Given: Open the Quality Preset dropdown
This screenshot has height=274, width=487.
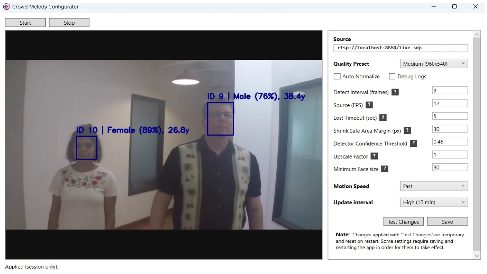Looking at the screenshot, I should [x=433, y=64].
